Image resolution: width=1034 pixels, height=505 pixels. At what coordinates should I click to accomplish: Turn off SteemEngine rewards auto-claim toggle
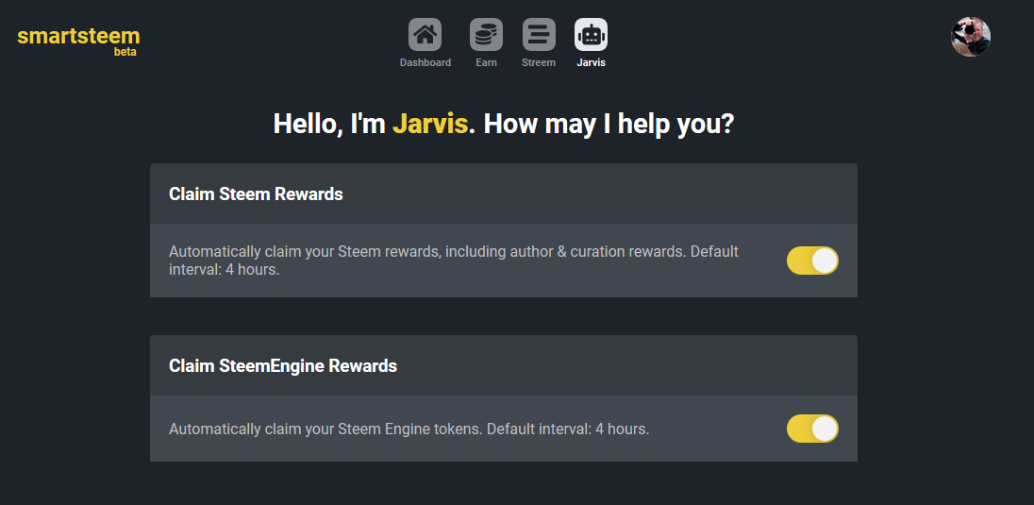812,429
